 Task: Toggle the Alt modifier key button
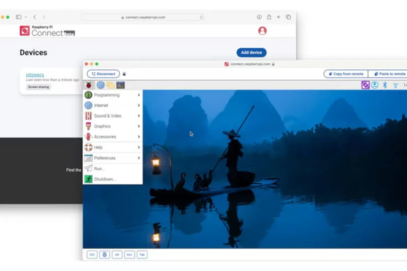(x=117, y=255)
